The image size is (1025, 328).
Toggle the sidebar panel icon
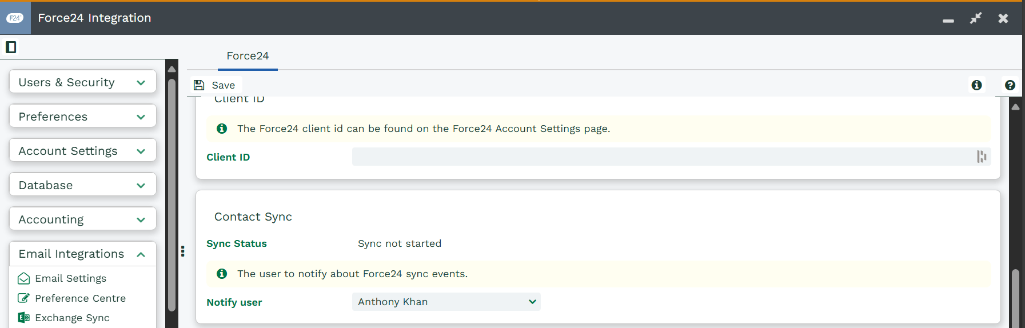11,47
